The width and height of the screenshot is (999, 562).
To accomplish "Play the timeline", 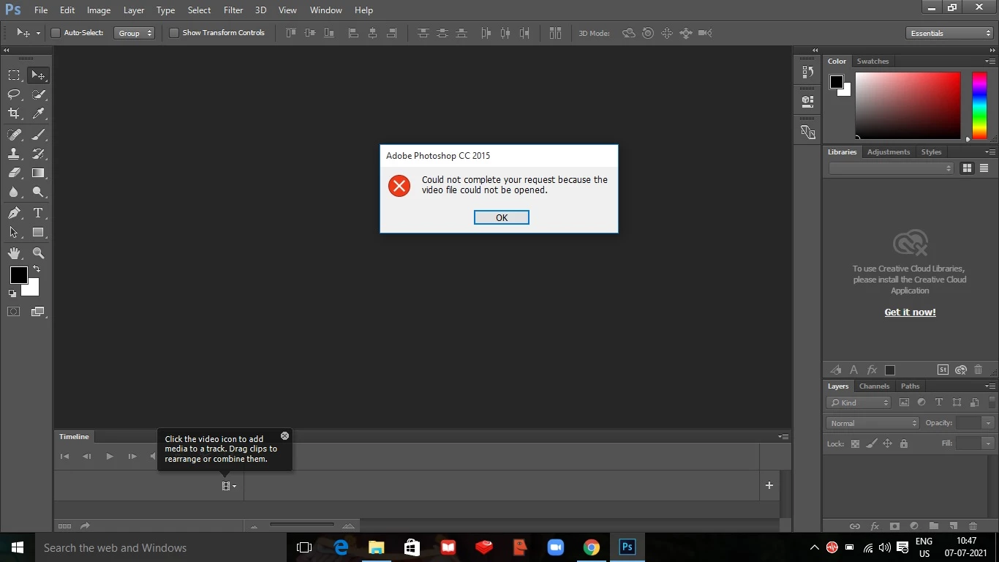I will pos(110,456).
